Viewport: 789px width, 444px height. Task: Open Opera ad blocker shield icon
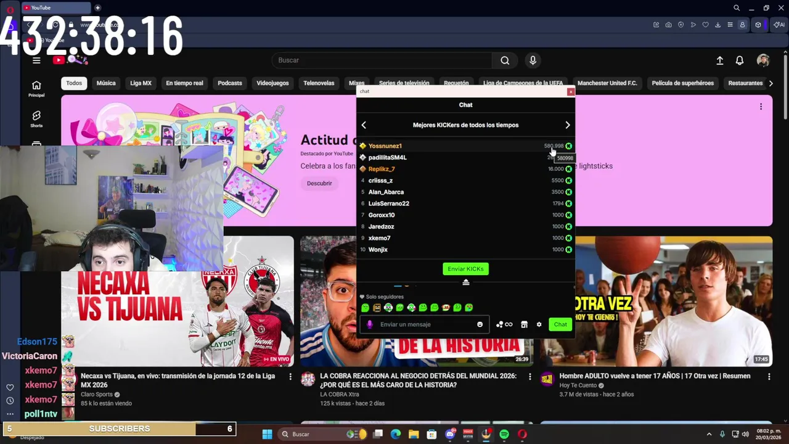point(681,25)
